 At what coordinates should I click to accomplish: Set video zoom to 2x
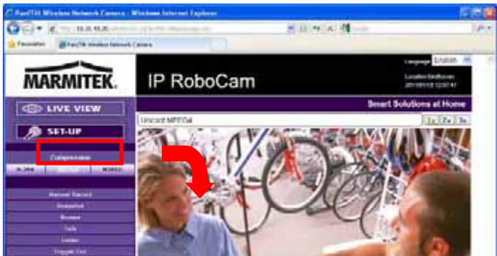point(447,120)
